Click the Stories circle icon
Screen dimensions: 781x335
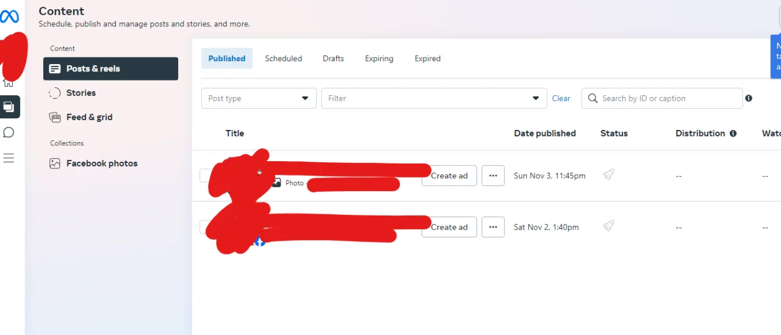click(x=55, y=93)
